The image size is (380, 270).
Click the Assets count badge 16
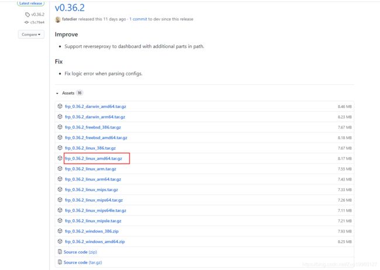80,93
